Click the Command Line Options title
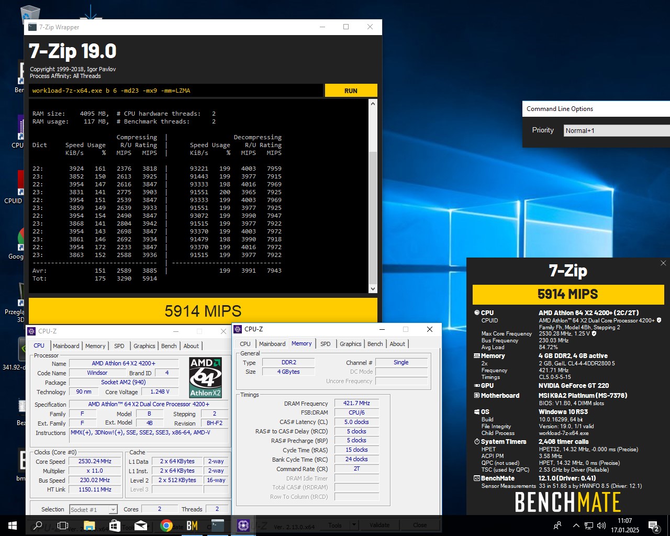The image size is (670, 536). 560,109
